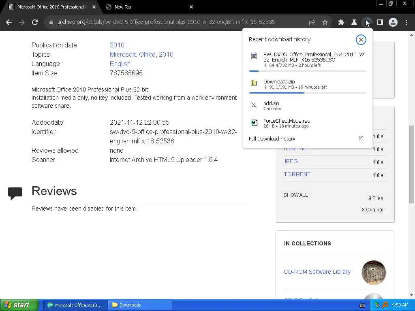The image size is (415, 311).
Task: Open the side panel icon
Action: pos(380,23)
